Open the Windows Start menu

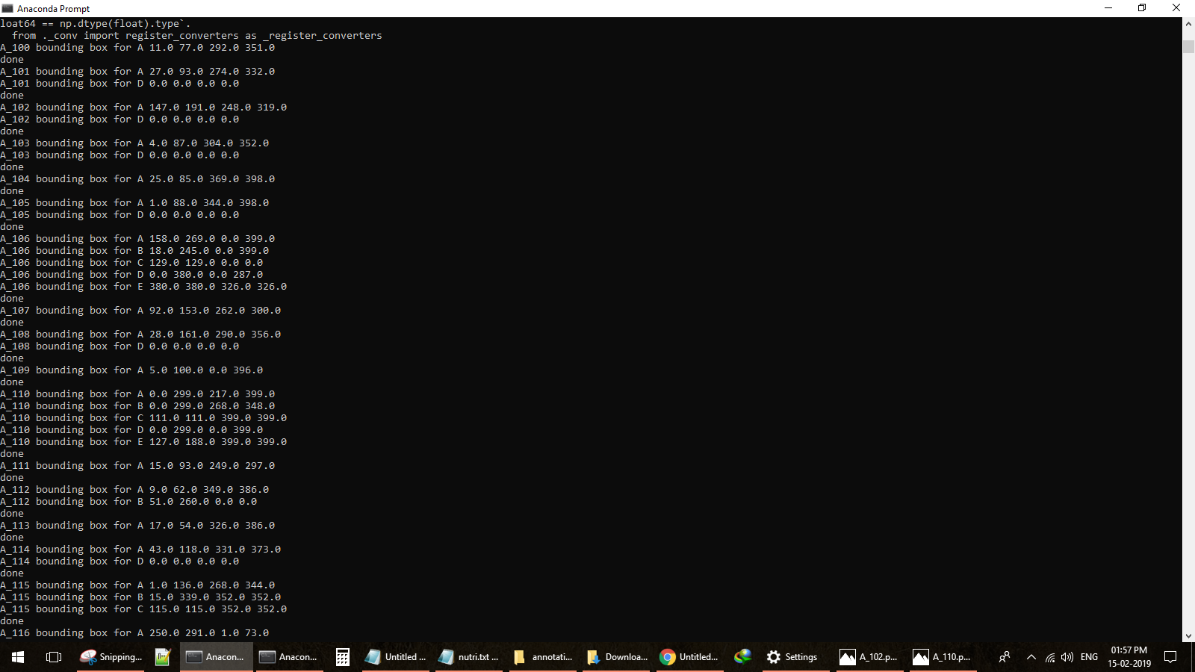coord(16,657)
